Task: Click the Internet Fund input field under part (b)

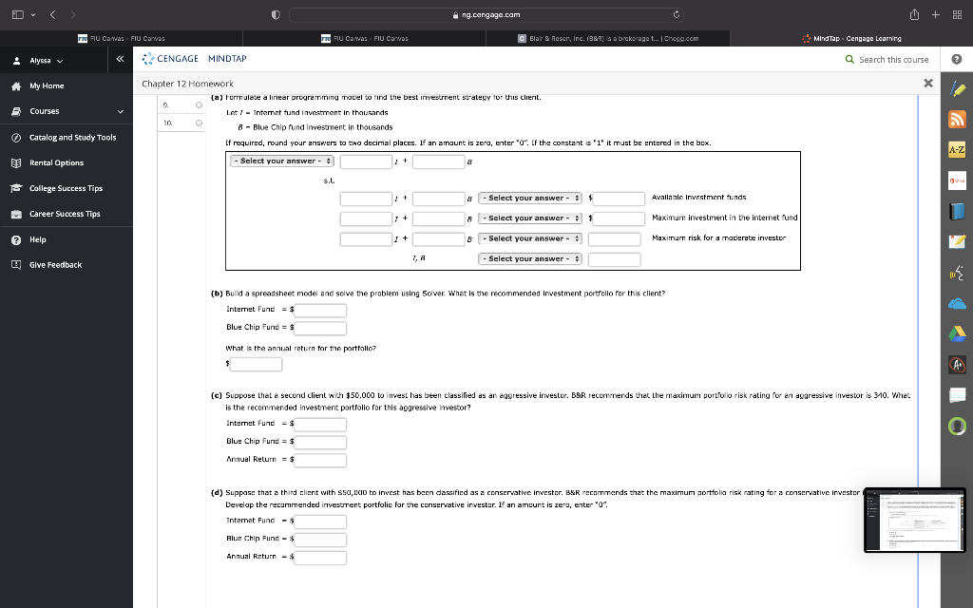Action: [x=319, y=309]
